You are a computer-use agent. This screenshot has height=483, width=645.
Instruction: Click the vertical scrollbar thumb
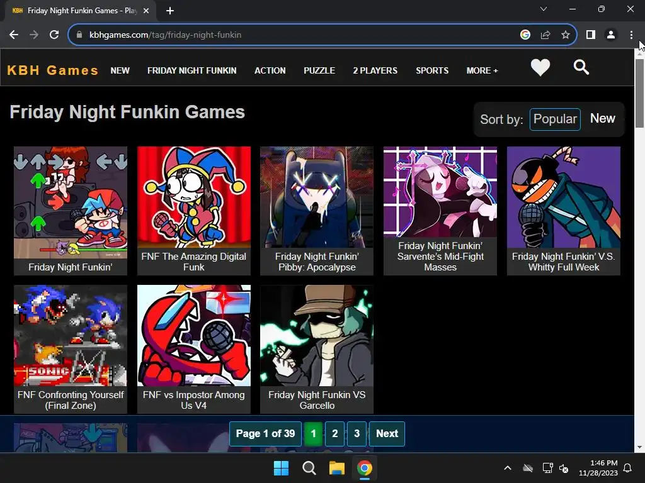(x=639, y=94)
